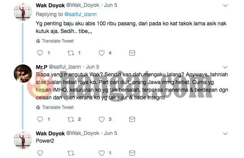Expand options chevron on first Wak Doyok tweet
244x158 pixels.
[225, 6]
